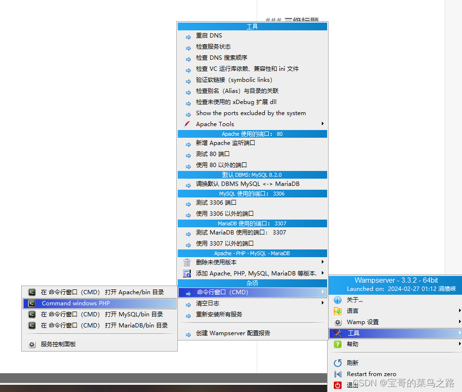The image size is (462, 392).
Task: Choose 测试 3306 端口 entry
Action: point(252,203)
